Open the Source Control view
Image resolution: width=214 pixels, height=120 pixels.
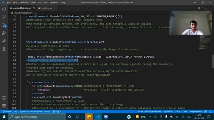tap(4, 25)
